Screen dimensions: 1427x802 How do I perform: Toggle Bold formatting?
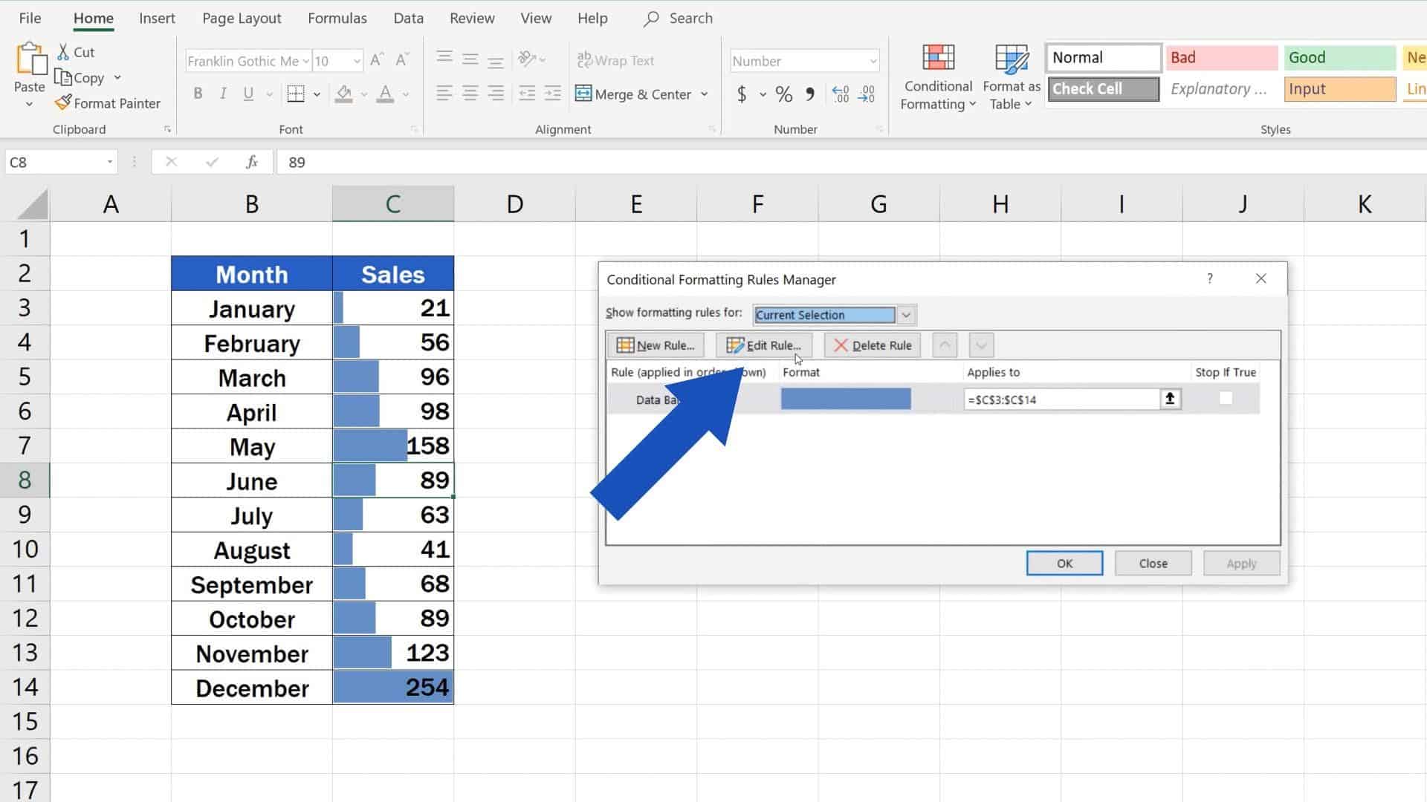[197, 94]
